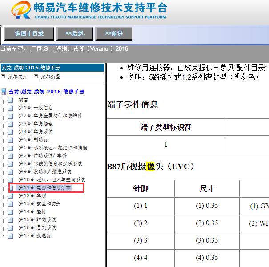
Task: Click the page icon for 第4章 车身系统
Action: tap(11, 132)
